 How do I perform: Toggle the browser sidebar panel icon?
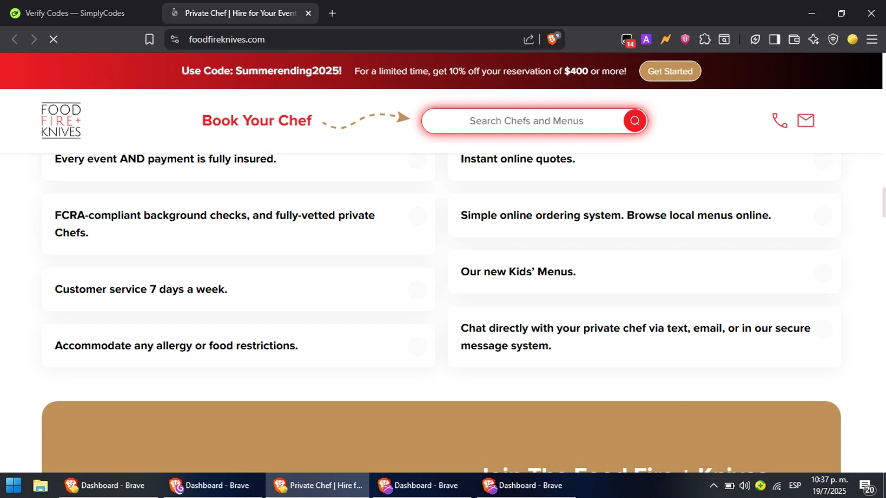(x=774, y=39)
